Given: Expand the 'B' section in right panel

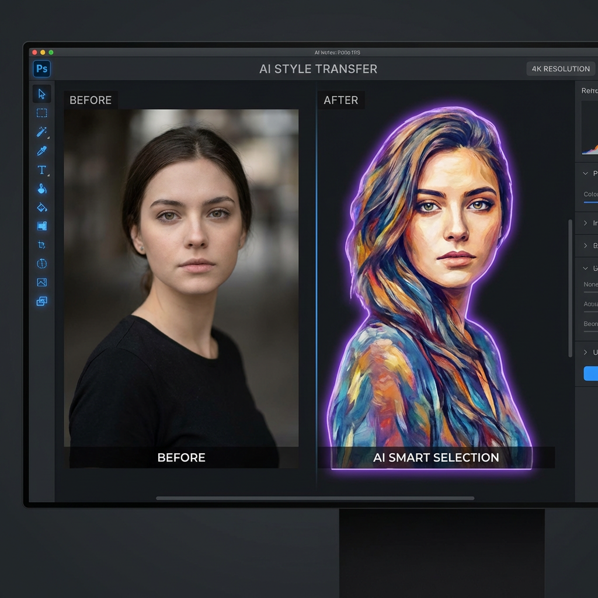Looking at the screenshot, I should click(585, 246).
